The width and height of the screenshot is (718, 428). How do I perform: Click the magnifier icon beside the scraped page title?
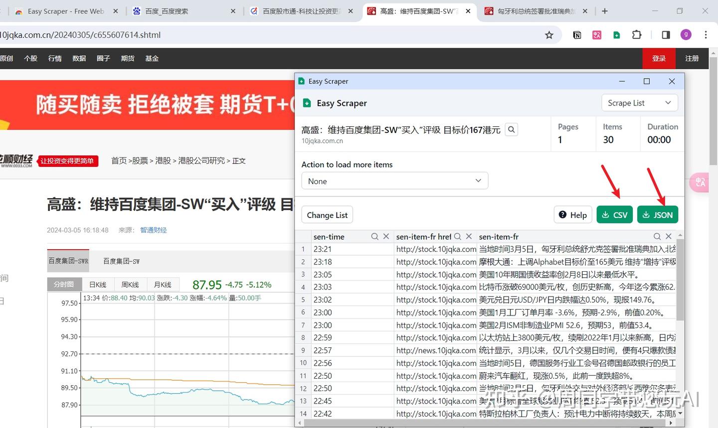(x=511, y=129)
